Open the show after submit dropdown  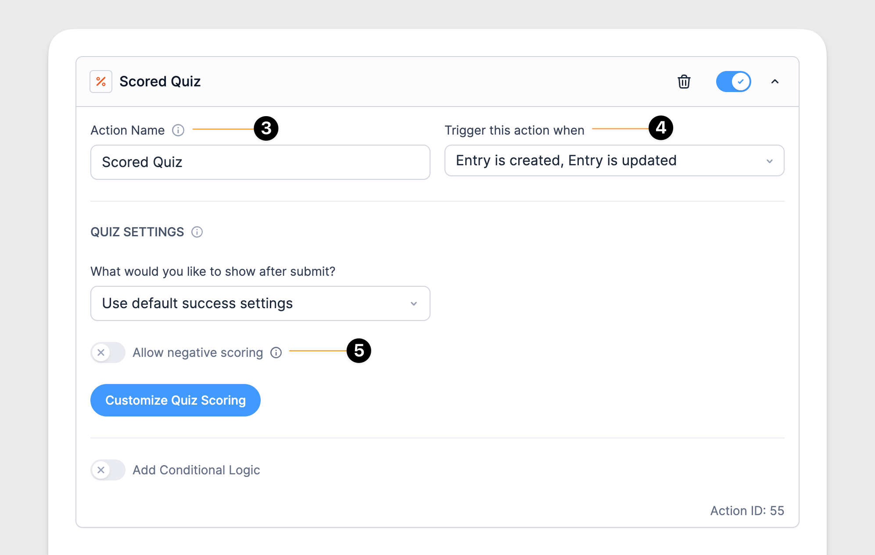(x=260, y=303)
